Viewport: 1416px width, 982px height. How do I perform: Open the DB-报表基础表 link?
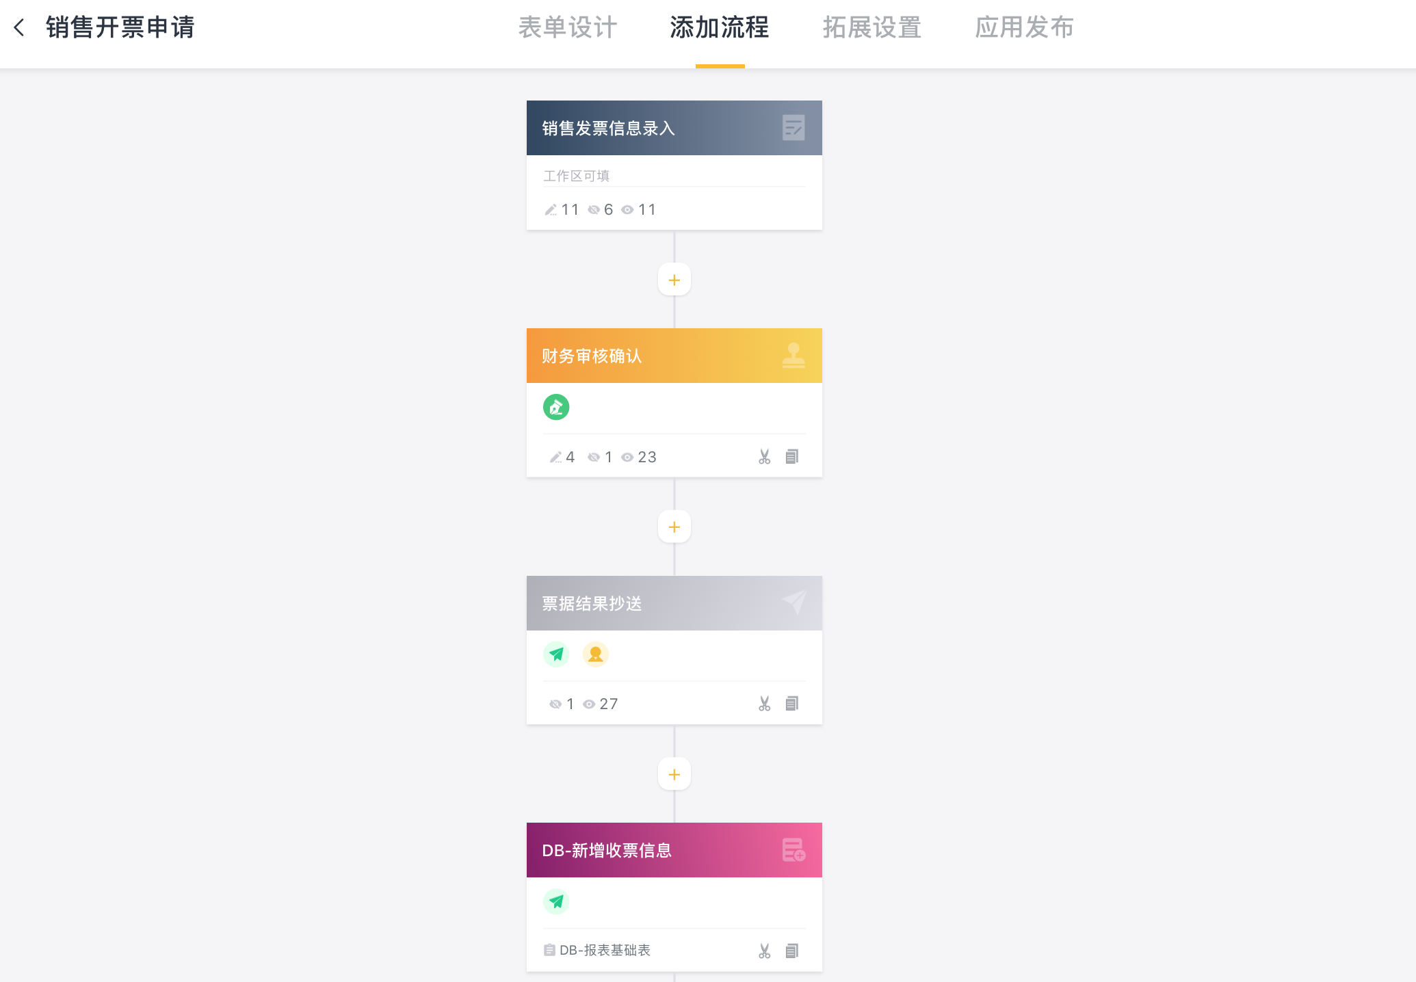click(604, 951)
